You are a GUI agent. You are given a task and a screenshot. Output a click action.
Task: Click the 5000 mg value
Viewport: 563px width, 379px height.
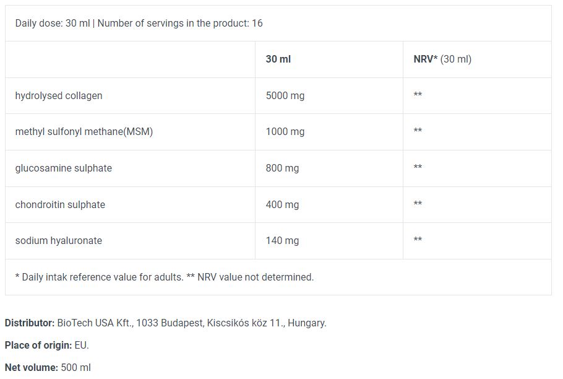tap(285, 96)
